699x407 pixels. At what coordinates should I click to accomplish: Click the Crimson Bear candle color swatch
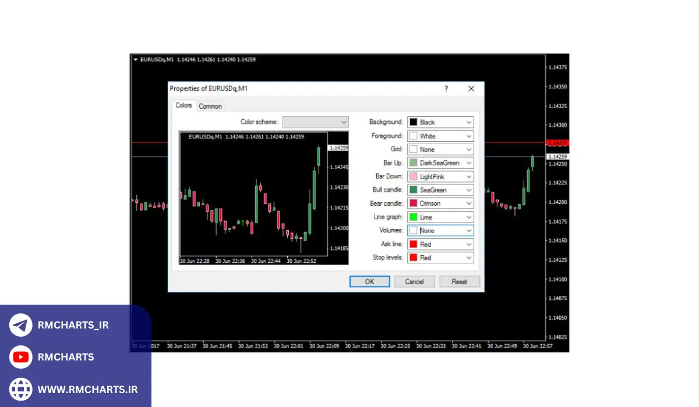tap(414, 203)
